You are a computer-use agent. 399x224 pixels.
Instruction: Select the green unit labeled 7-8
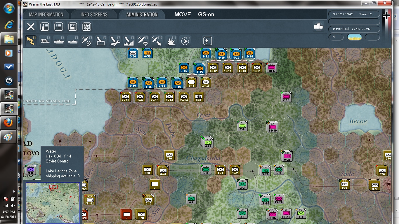242,126
